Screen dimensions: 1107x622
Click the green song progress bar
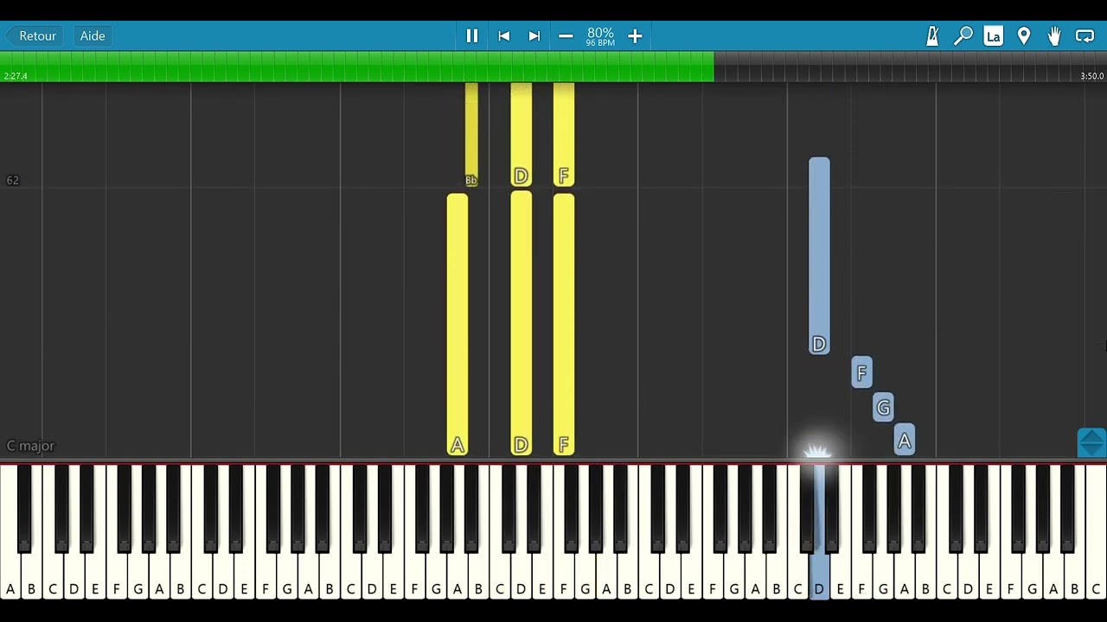click(357, 67)
